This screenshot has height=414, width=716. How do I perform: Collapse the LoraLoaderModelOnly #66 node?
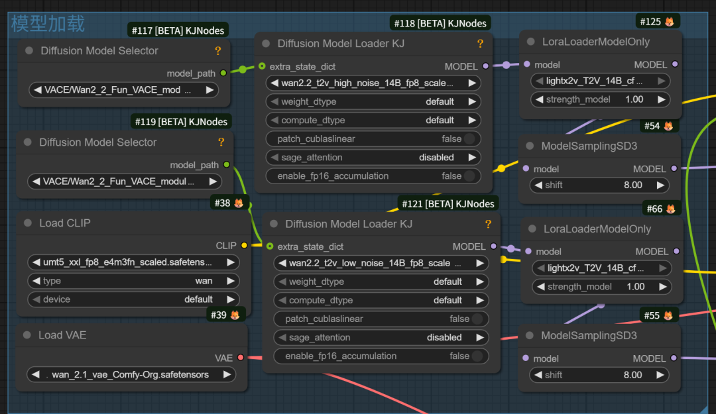point(532,229)
